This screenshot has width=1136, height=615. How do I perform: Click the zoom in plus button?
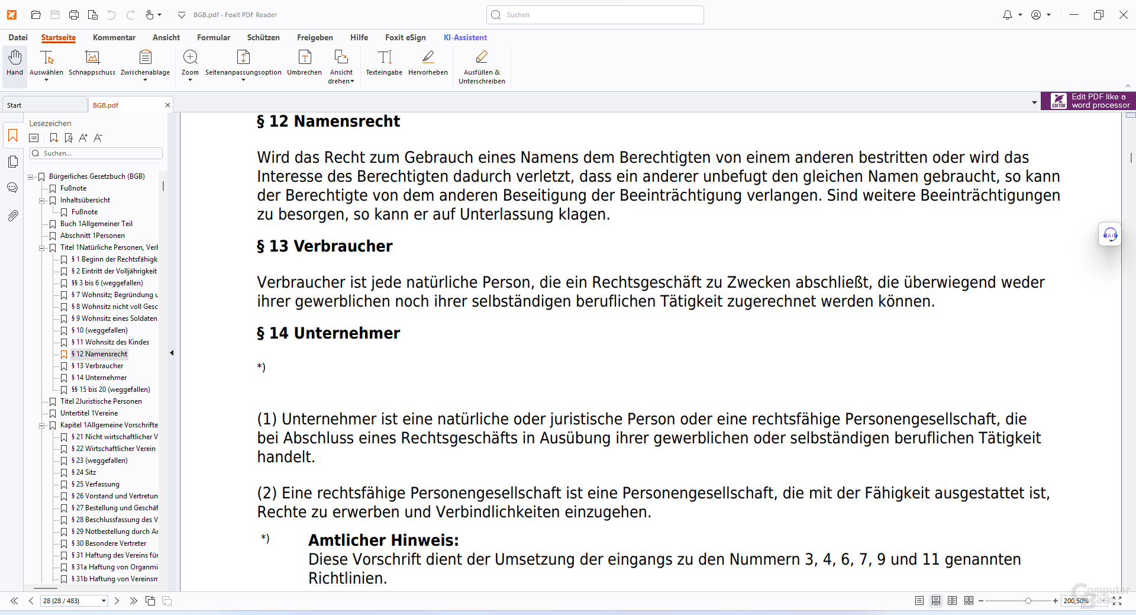[1055, 601]
